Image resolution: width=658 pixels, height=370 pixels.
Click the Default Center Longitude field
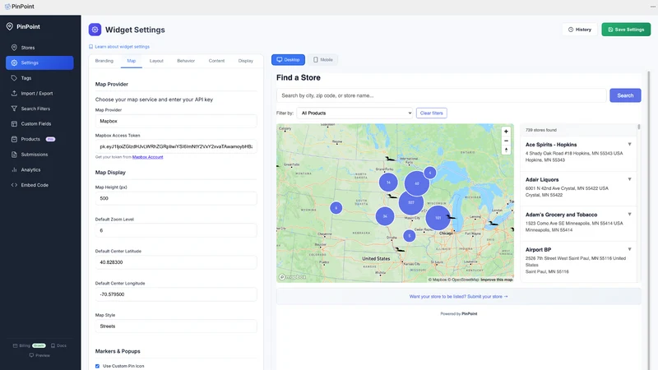(176, 294)
